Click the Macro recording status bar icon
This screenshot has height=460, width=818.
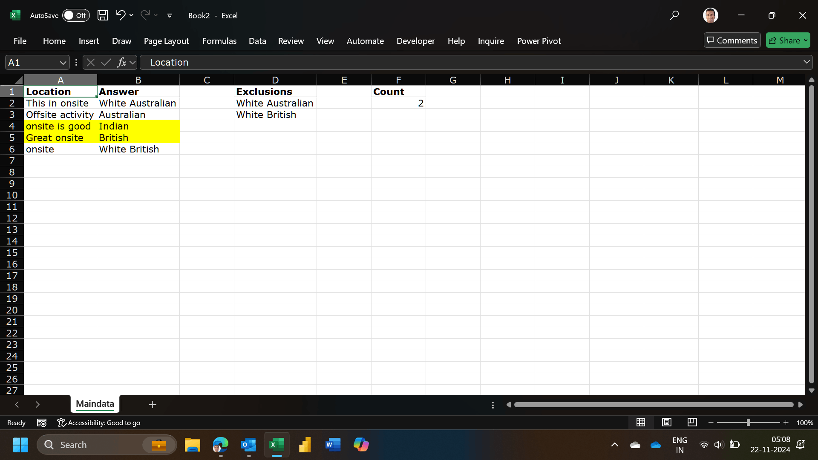(x=42, y=423)
